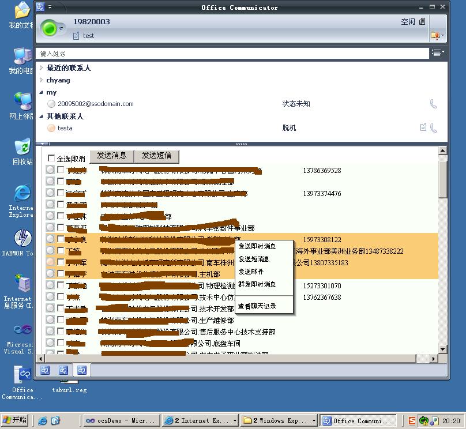Check the box in the 生产维修部 row
Viewport: 466px width, 429px height.
point(61,319)
